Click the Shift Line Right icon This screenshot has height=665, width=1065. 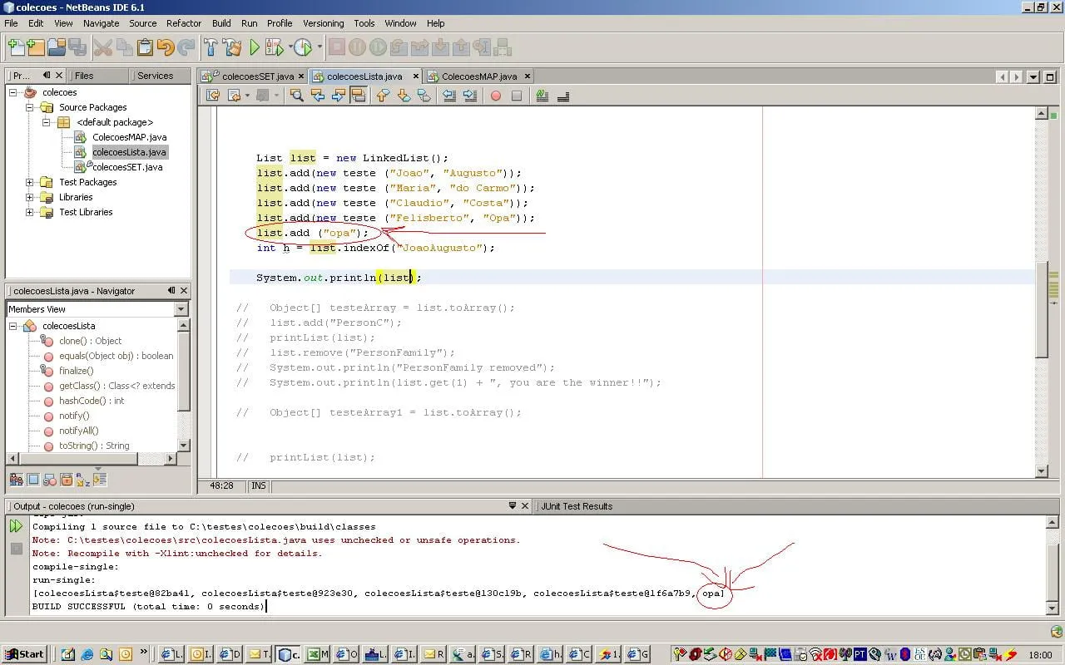pyautogui.click(x=470, y=96)
